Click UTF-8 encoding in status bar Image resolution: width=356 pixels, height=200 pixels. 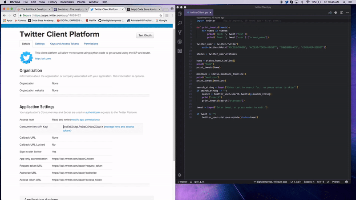tap(320, 182)
